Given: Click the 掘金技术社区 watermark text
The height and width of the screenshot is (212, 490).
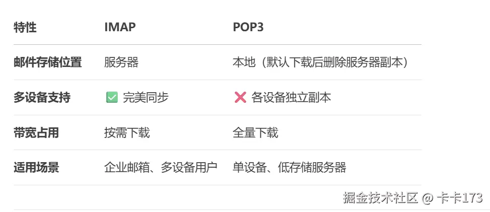Looking at the screenshot, I should (x=380, y=197).
